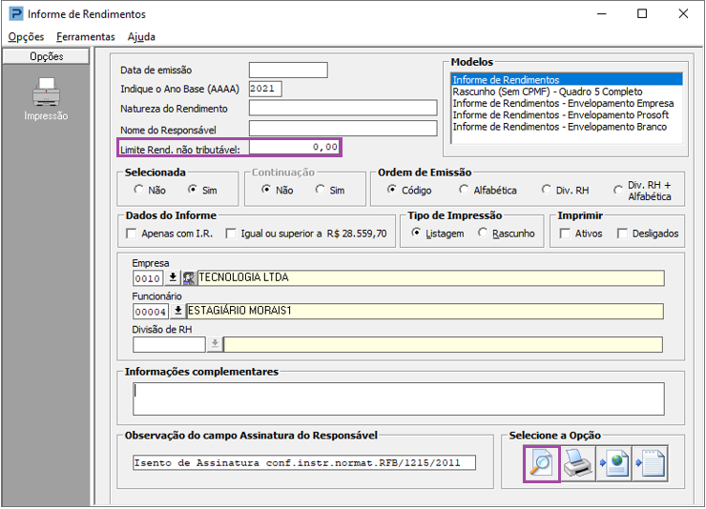Viewport: 706px width, 509px height.
Task: Open the Empresa lookup arrow button
Action: coord(173,278)
